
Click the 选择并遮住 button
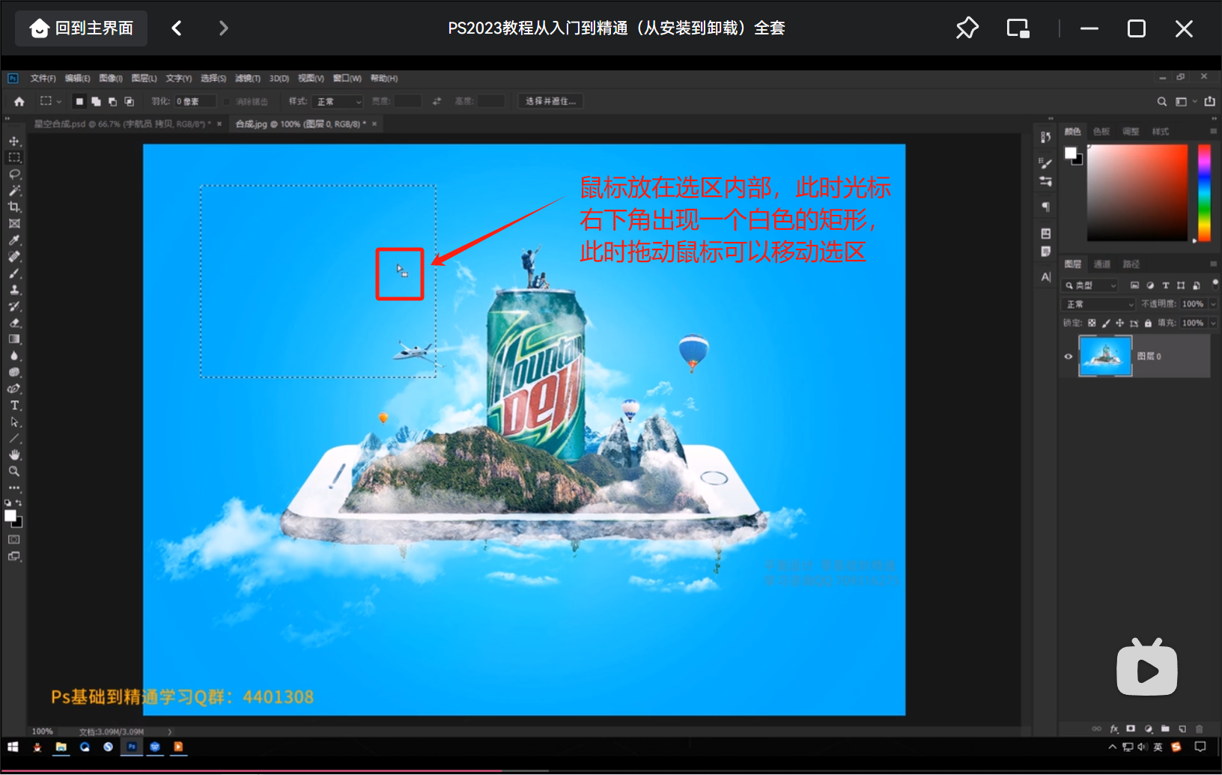(550, 101)
